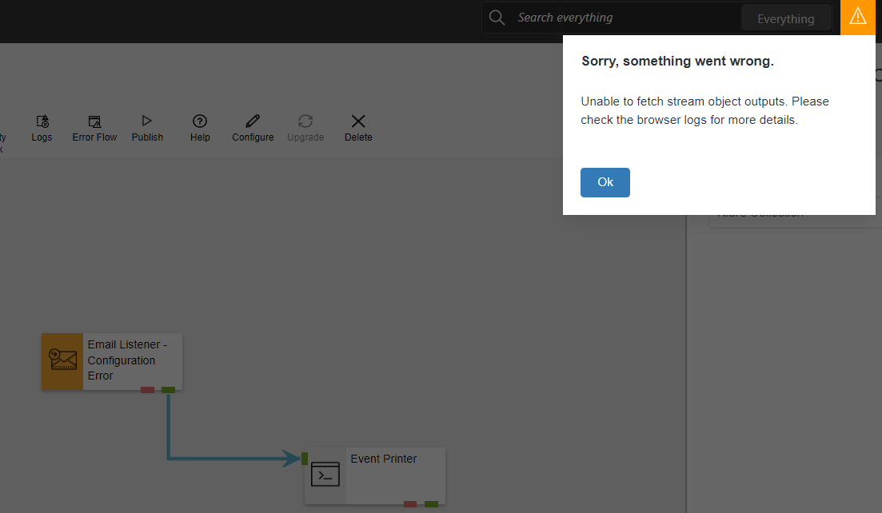Image resolution: width=882 pixels, height=513 pixels.
Task: Open the Everything search filter dropdown
Action: [x=785, y=17]
